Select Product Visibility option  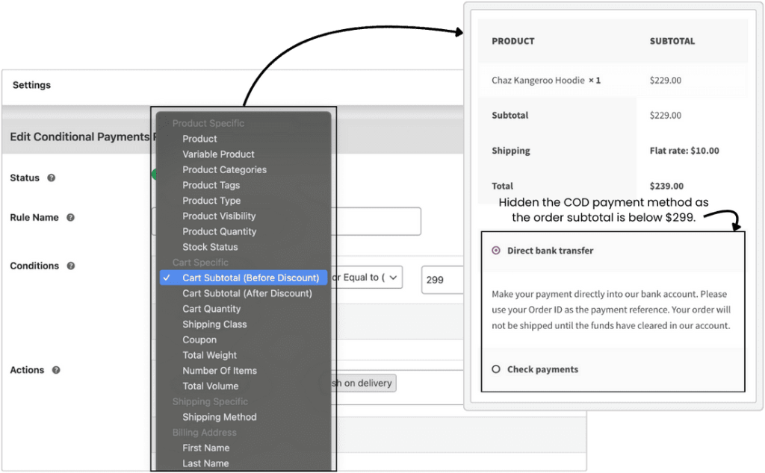pyautogui.click(x=219, y=216)
